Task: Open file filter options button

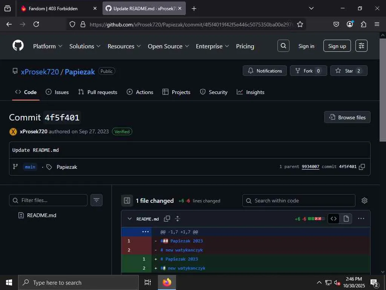Action: point(96,200)
